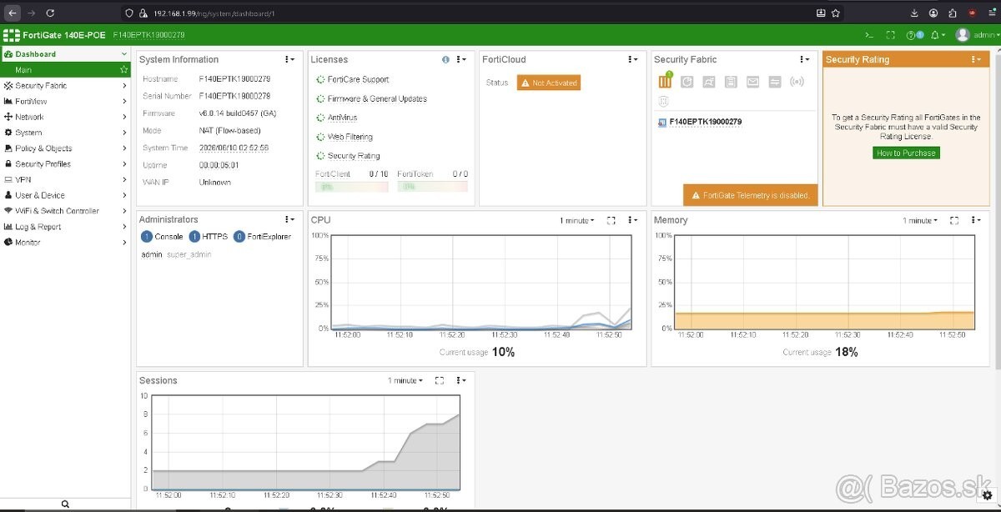This screenshot has height=512, width=1001.
Task: Expand the Log & Report sidebar menu
Action: (x=65, y=227)
